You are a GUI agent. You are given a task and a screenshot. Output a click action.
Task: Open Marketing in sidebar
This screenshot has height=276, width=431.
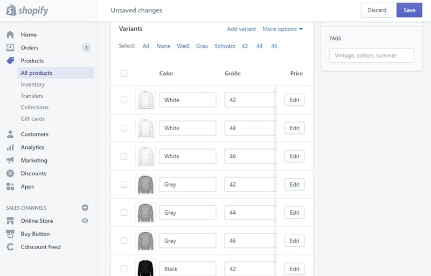pyautogui.click(x=34, y=160)
